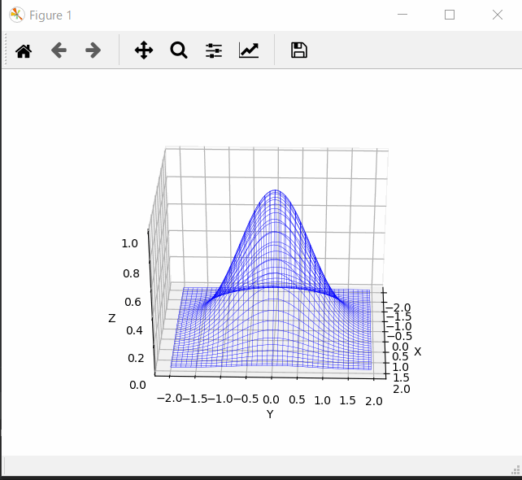This screenshot has height=480, width=522.
Task: Click the Figure 1 window title text
Action: 50,15
